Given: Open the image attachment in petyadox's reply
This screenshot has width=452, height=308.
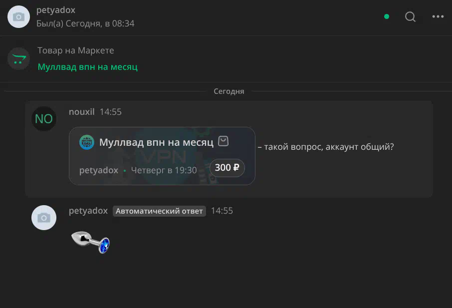Looking at the screenshot, I should pos(91,242).
